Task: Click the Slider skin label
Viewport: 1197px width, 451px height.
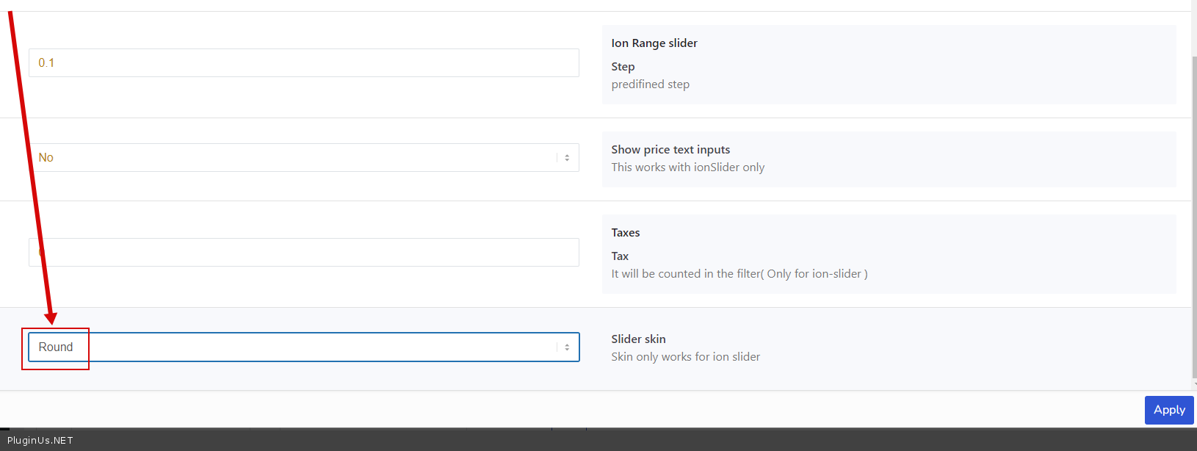Action: [x=638, y=339]
